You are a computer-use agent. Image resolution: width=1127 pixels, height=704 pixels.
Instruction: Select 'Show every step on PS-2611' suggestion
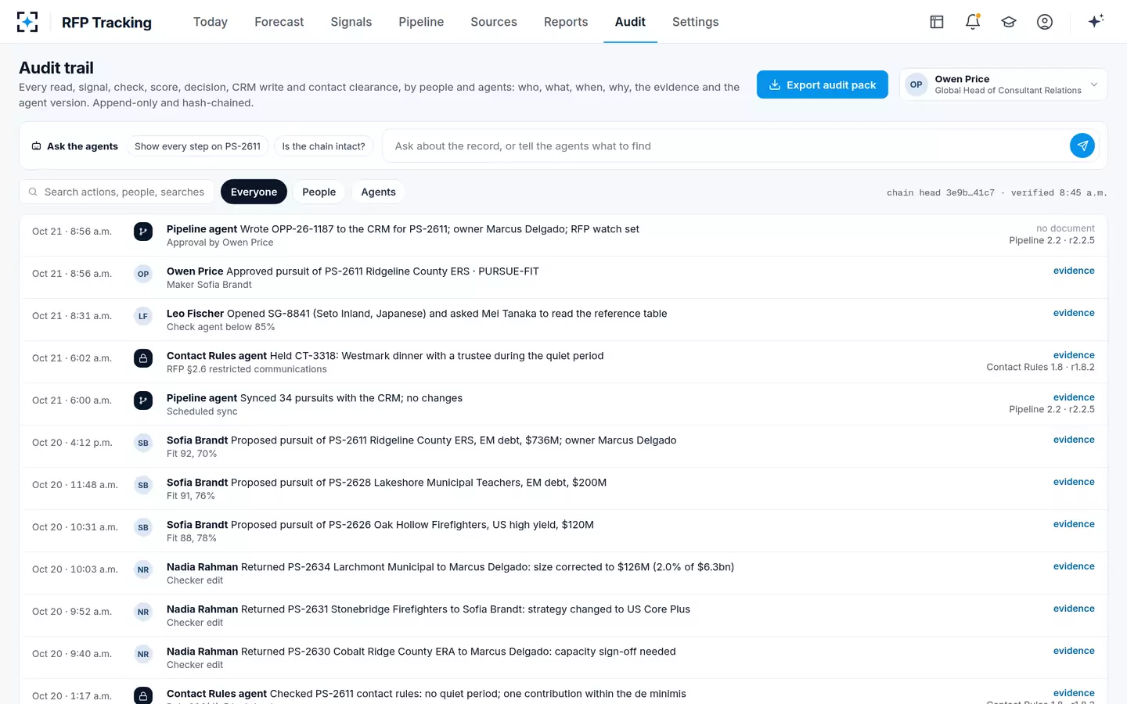point(197,146)
